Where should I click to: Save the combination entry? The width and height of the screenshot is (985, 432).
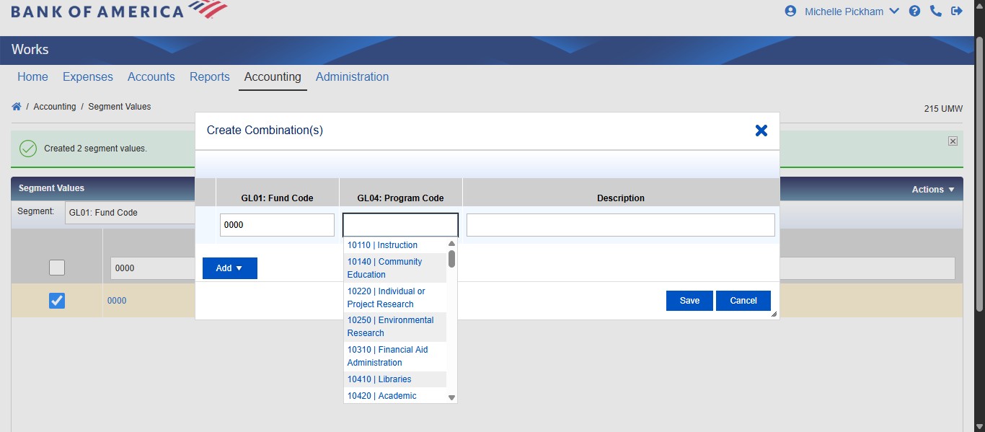coord(689,301)
